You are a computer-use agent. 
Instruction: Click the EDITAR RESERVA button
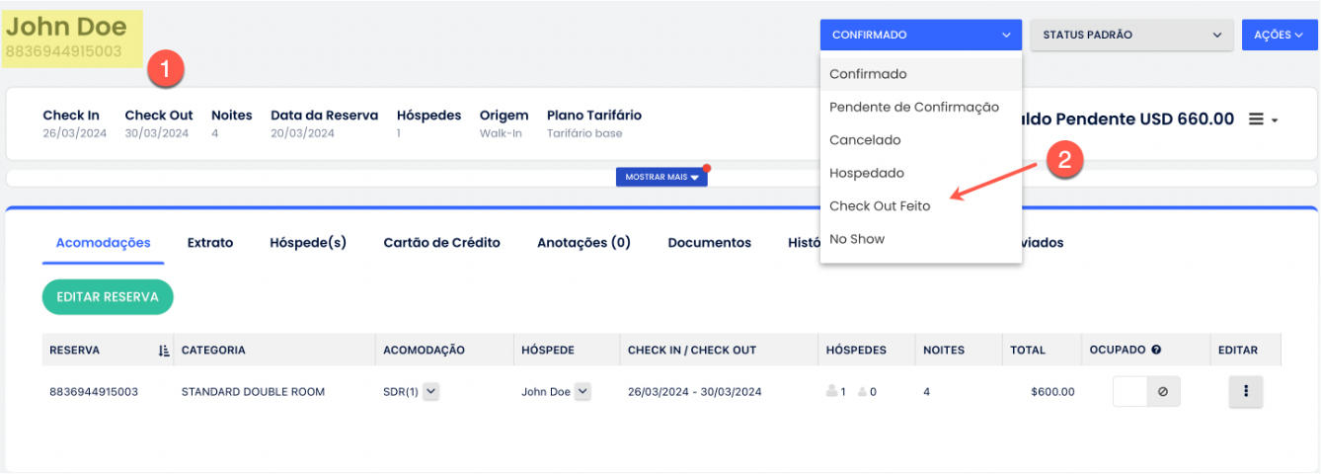coord(108,296)
